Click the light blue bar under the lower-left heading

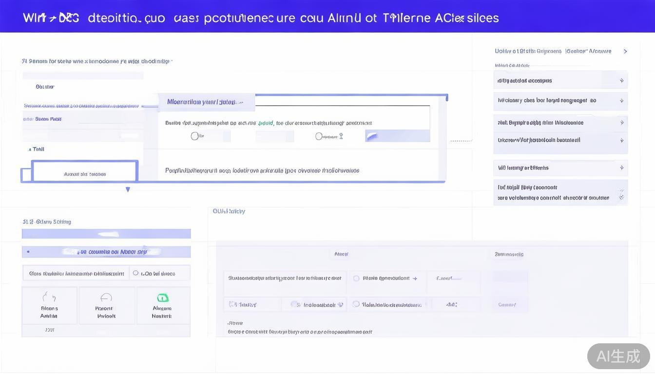point(106,234)
